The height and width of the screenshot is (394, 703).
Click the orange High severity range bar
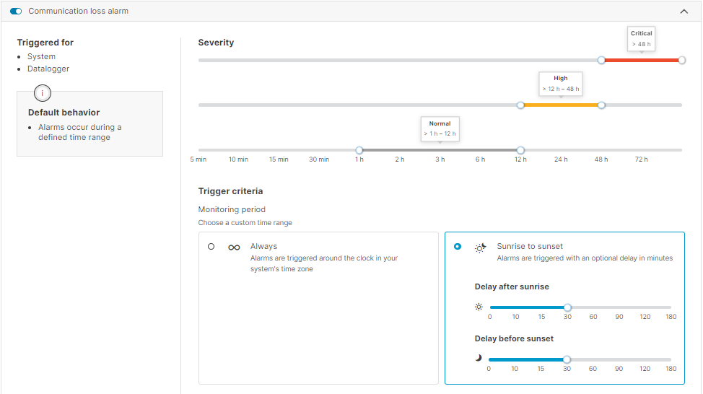[561, 105]
